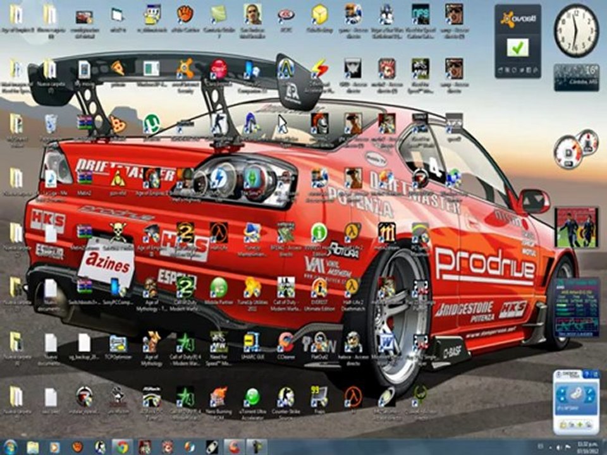Open the Nero Burning ROM shortcut
The width and height of the screenshot is (607, 455).
point(219,397)
